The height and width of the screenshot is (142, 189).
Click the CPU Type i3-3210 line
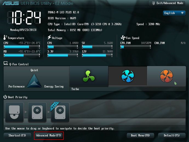85,24
